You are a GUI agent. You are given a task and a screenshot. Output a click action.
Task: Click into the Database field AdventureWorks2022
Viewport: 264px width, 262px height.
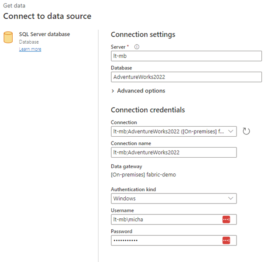pyautogui.click(x=186, y=77)
